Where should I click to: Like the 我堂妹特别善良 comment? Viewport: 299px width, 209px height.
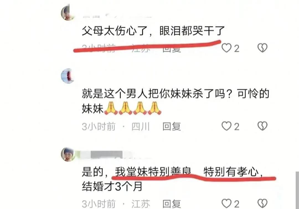[x=226, y=203]
